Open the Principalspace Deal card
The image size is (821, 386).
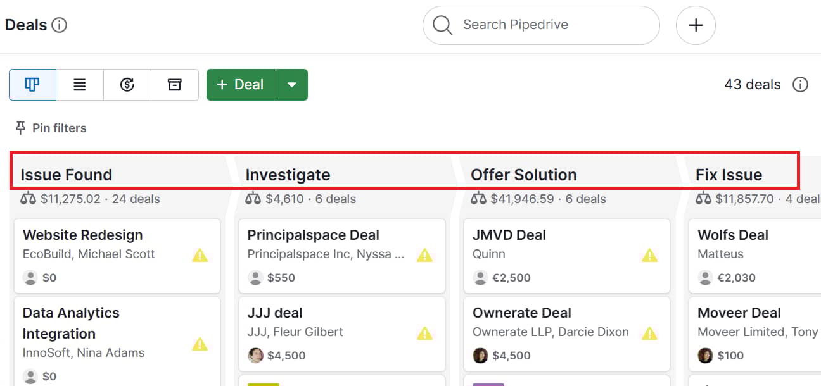coord(314,235)
